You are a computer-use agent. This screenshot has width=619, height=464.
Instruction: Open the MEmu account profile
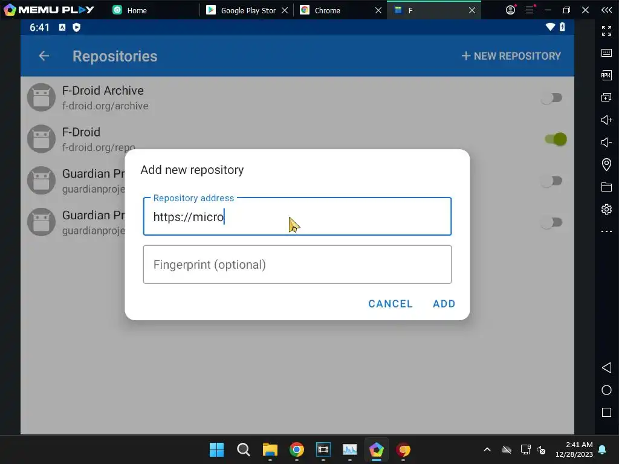[x=511, y=10]
